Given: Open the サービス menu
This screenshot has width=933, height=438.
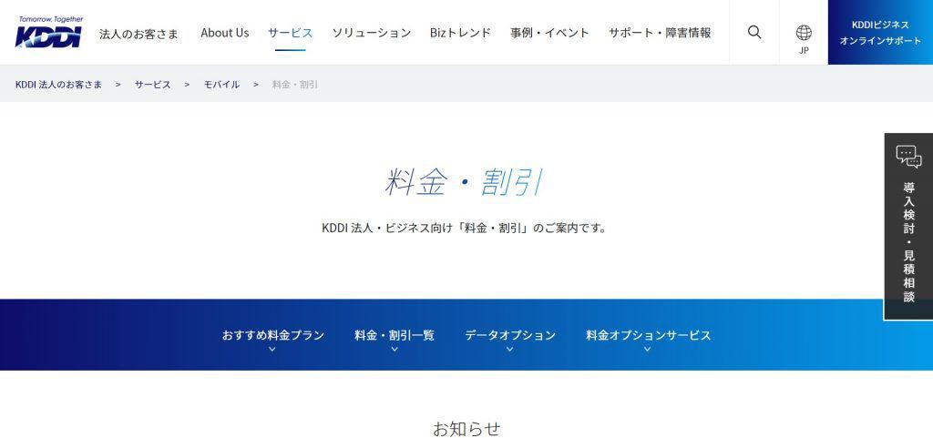Looking at the screenshot, I should (290, 33).
